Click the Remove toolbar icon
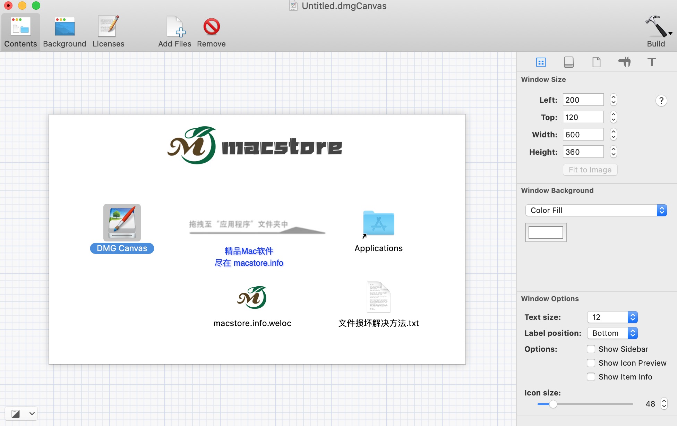677x426 pixels. [211, 27]
